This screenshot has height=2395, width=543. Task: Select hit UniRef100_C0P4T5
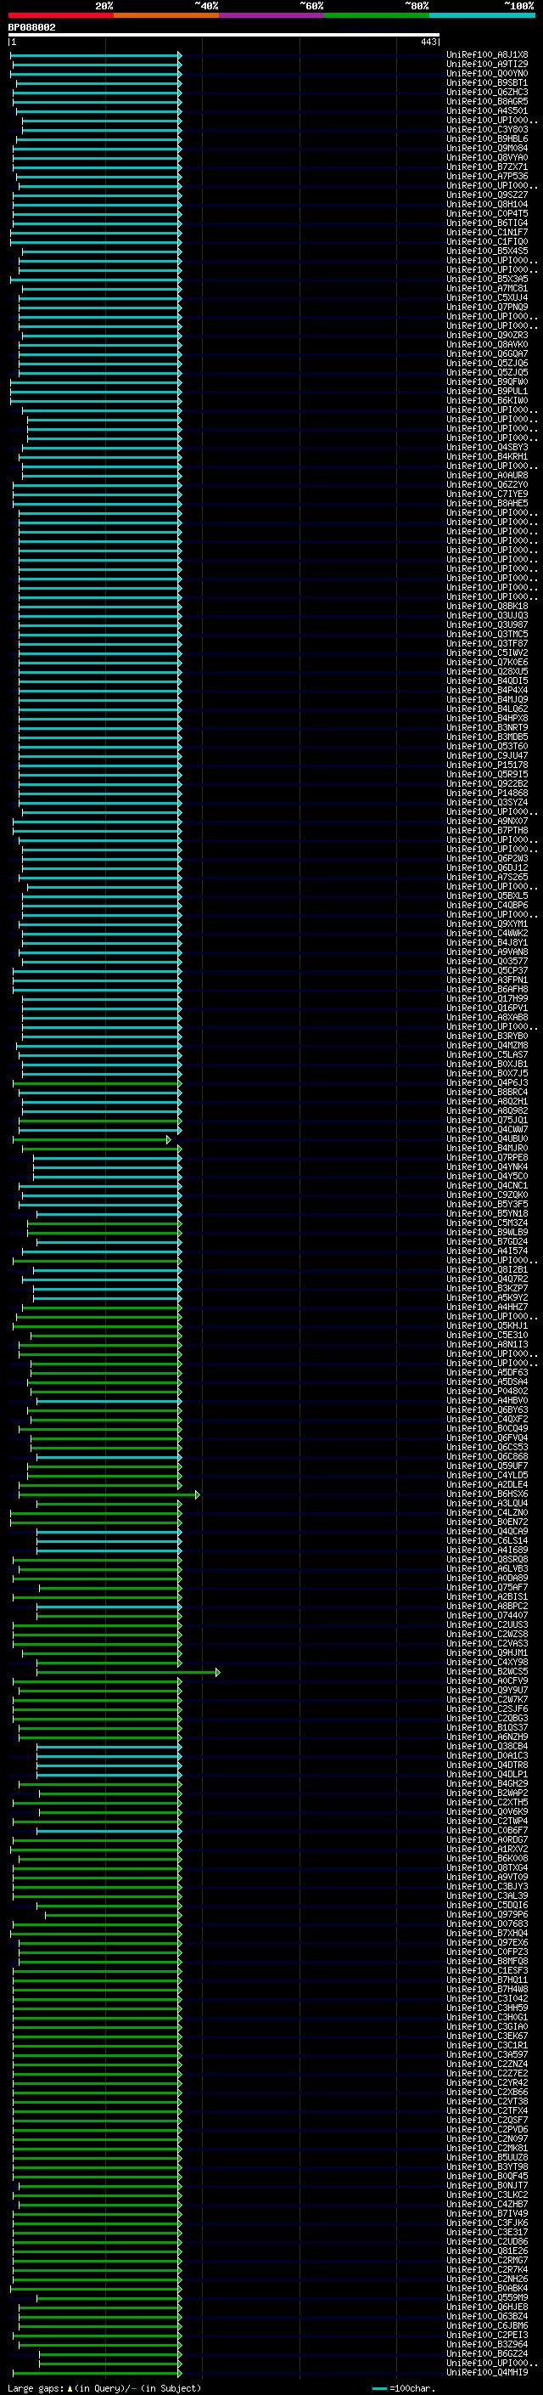[x=487, y=214]
